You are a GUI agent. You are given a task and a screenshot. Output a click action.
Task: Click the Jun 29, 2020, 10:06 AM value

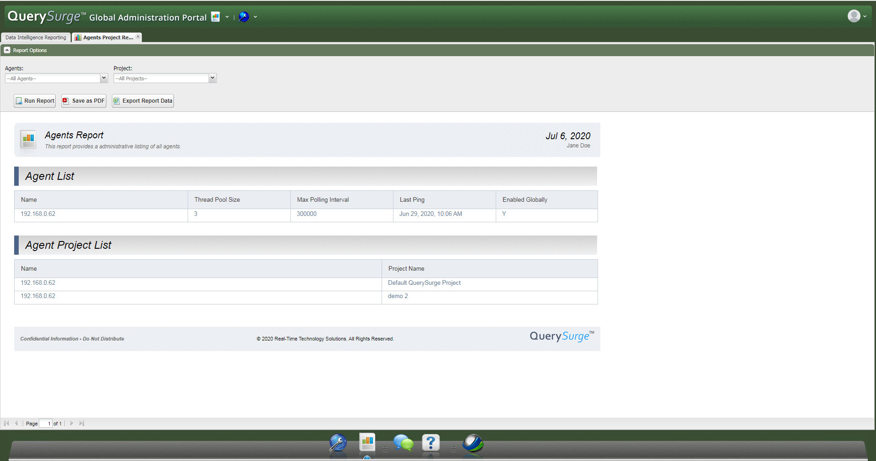pyautogui.click(x=430, y=214)
